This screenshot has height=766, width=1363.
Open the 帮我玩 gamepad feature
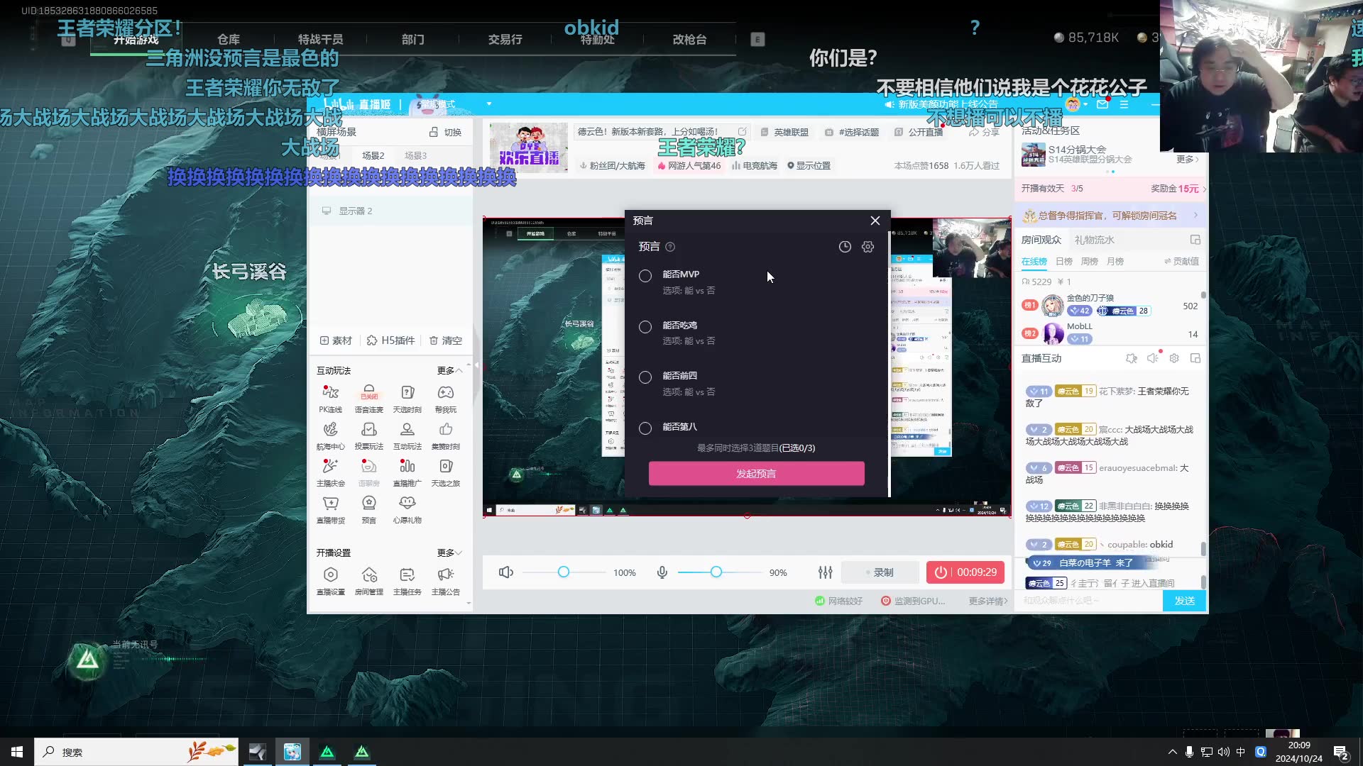(x=446, y=398)
